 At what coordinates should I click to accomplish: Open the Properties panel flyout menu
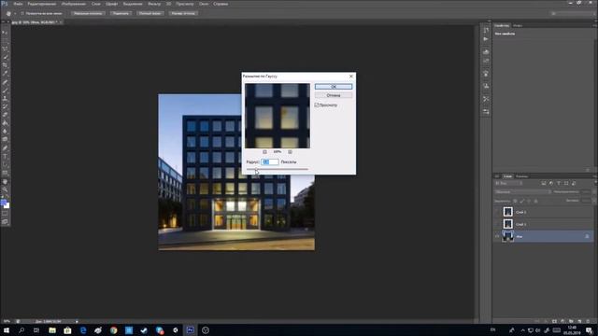tap(594, 25)
